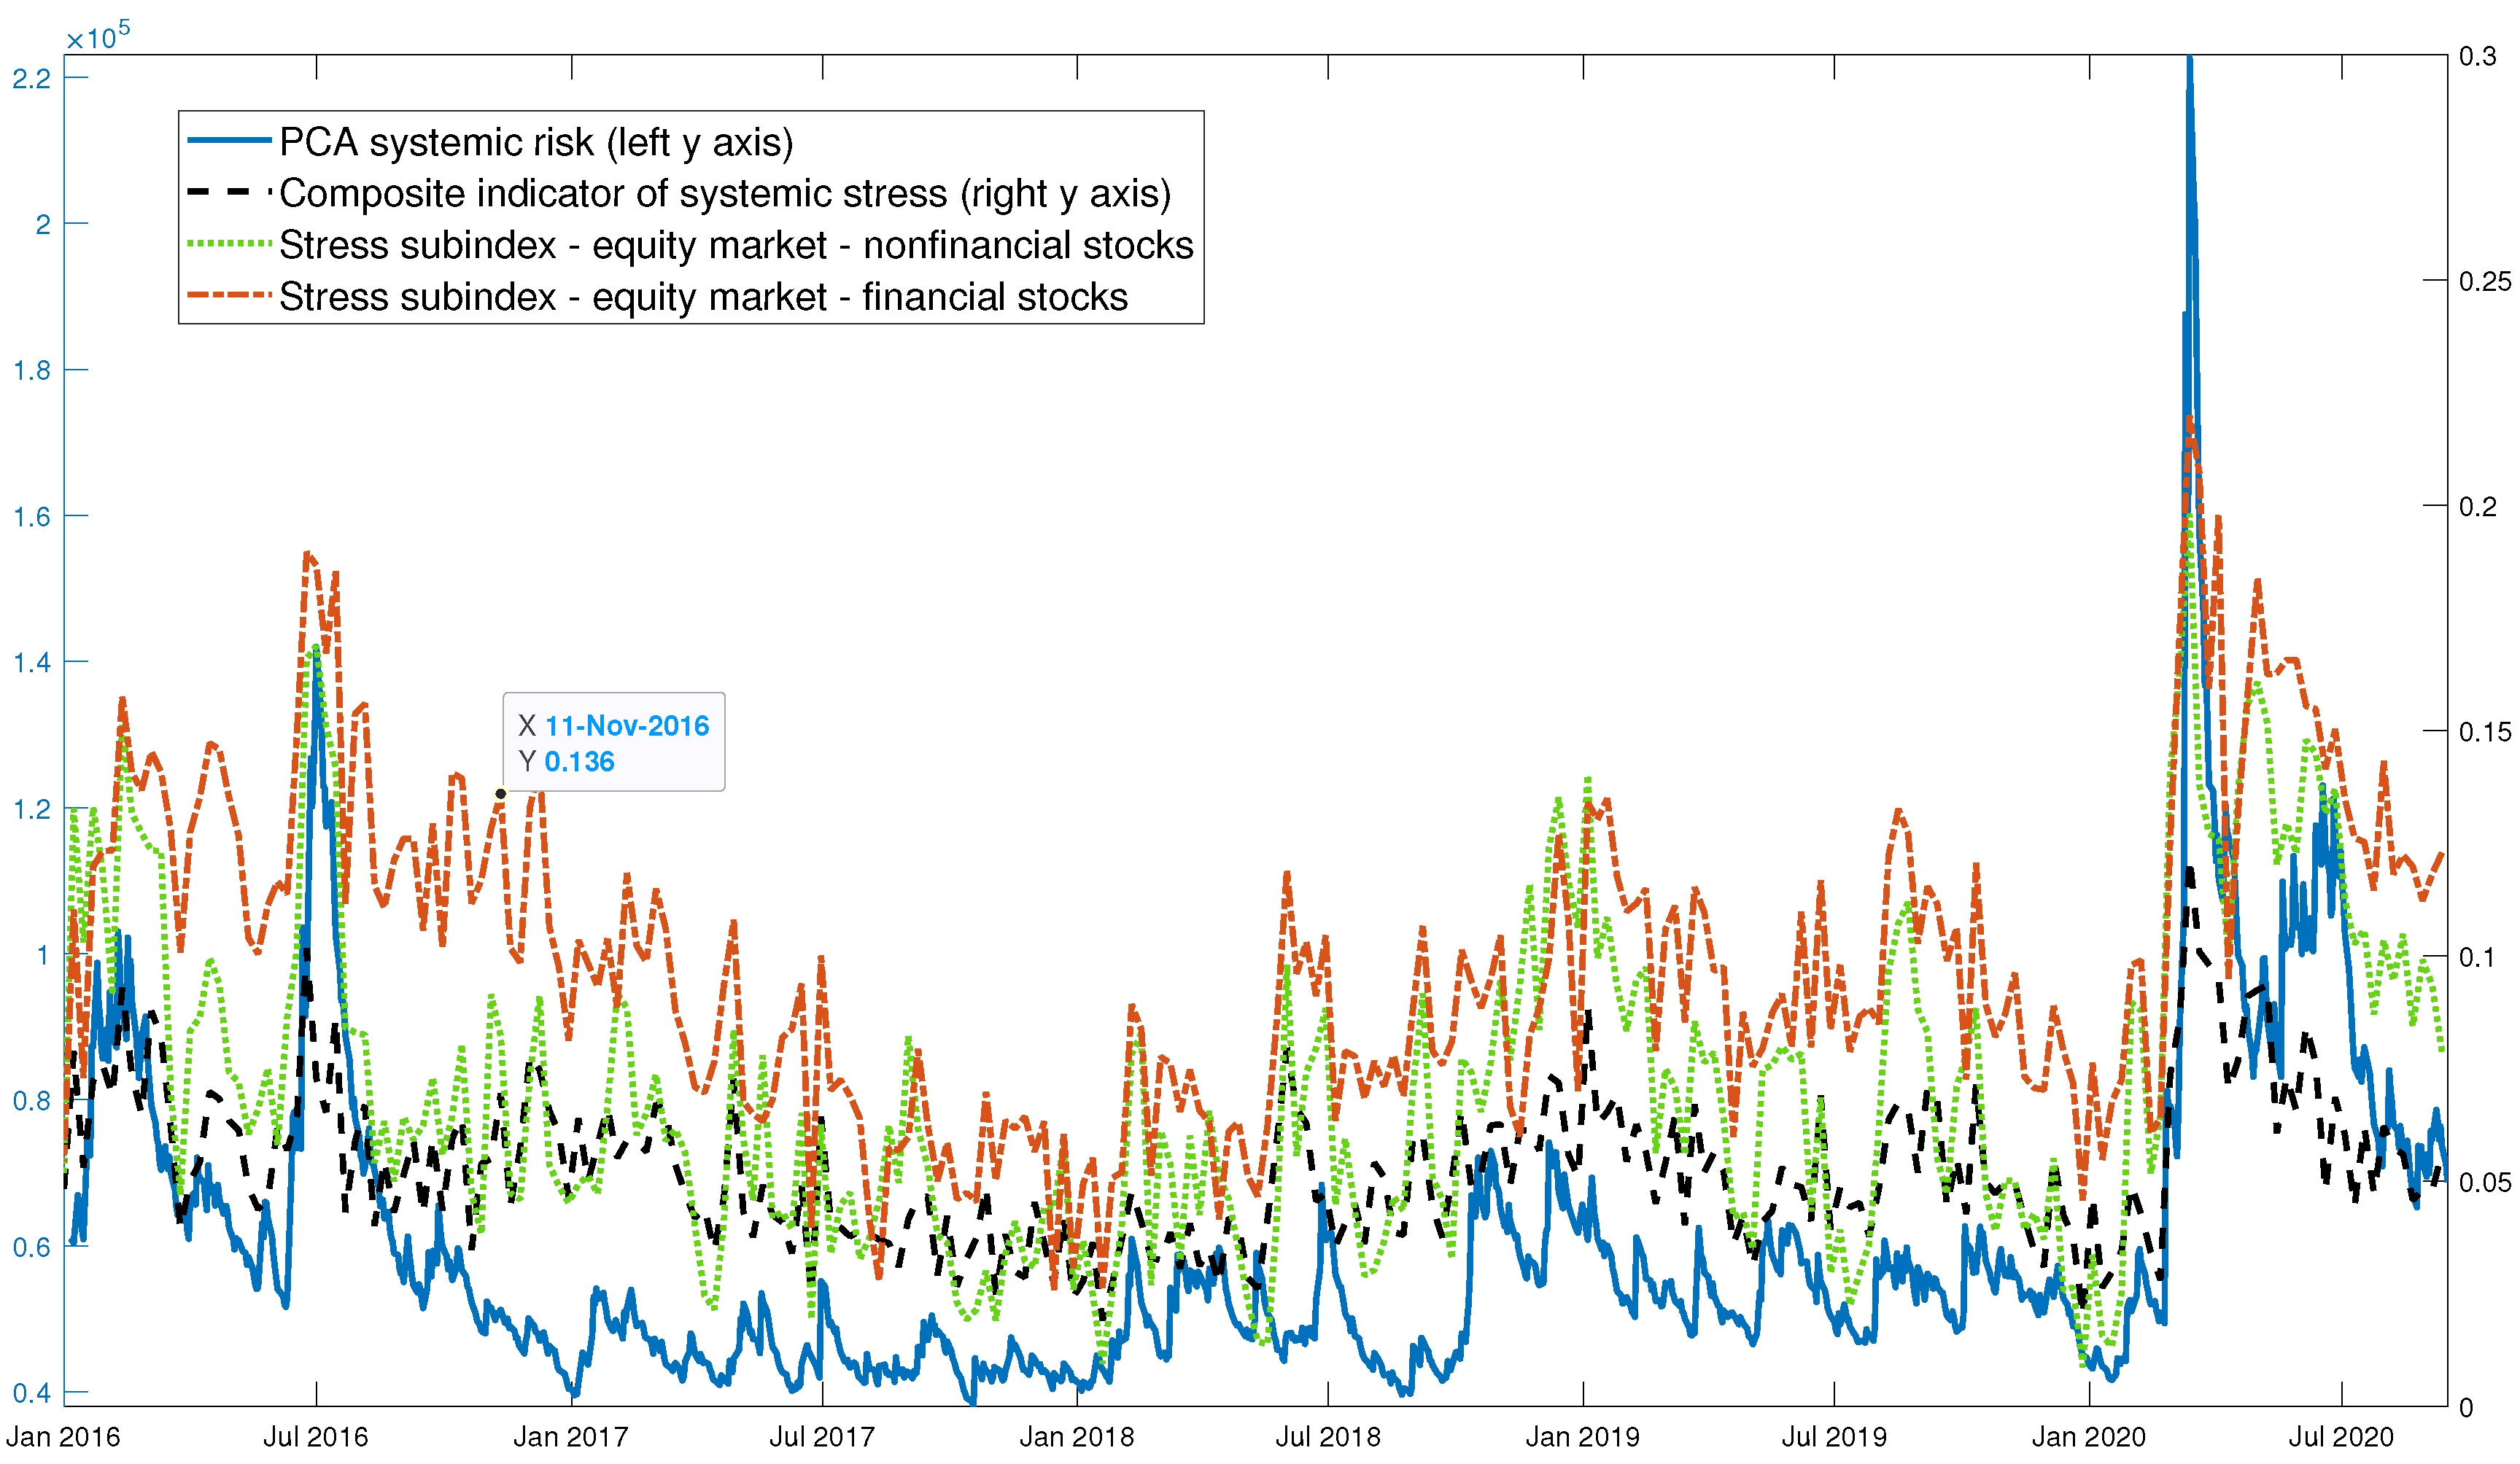This screenshot has height=1464, width=2520.
Task: Click the 0.15 right axis tick label
Action: coord(2485,733)
